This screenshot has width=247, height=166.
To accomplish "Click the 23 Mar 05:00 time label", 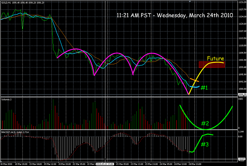I will [x=123, y=164].
